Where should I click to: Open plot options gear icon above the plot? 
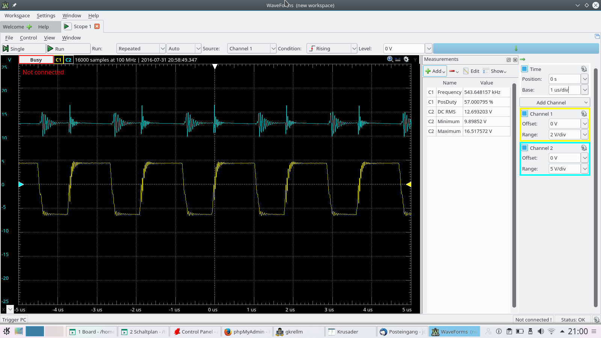tap(406, 59)
